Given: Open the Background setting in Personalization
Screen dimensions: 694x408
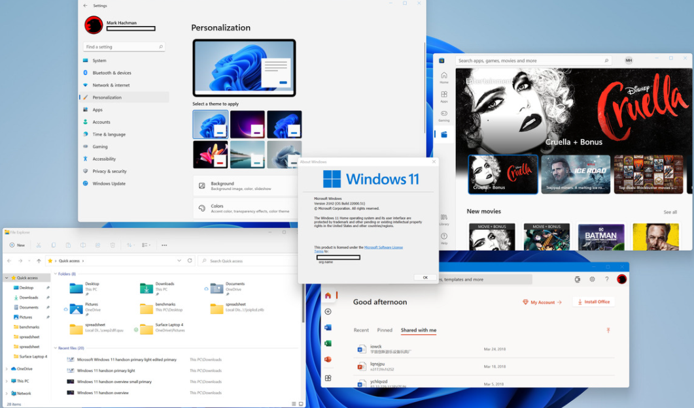Looking at the screenshot, I should coord(246,186).
